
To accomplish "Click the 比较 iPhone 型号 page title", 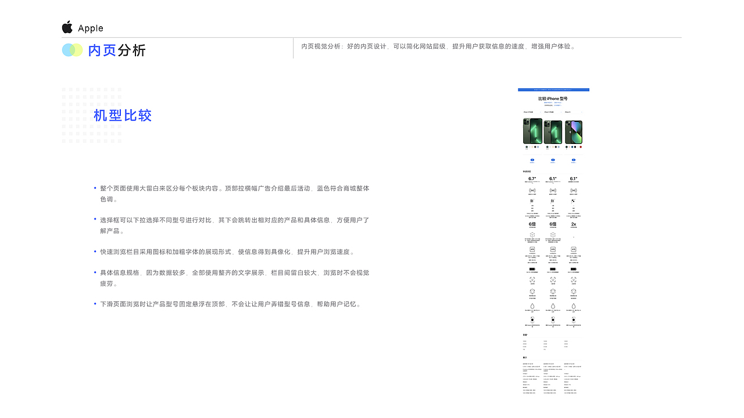I will click(x=553, y=99).
